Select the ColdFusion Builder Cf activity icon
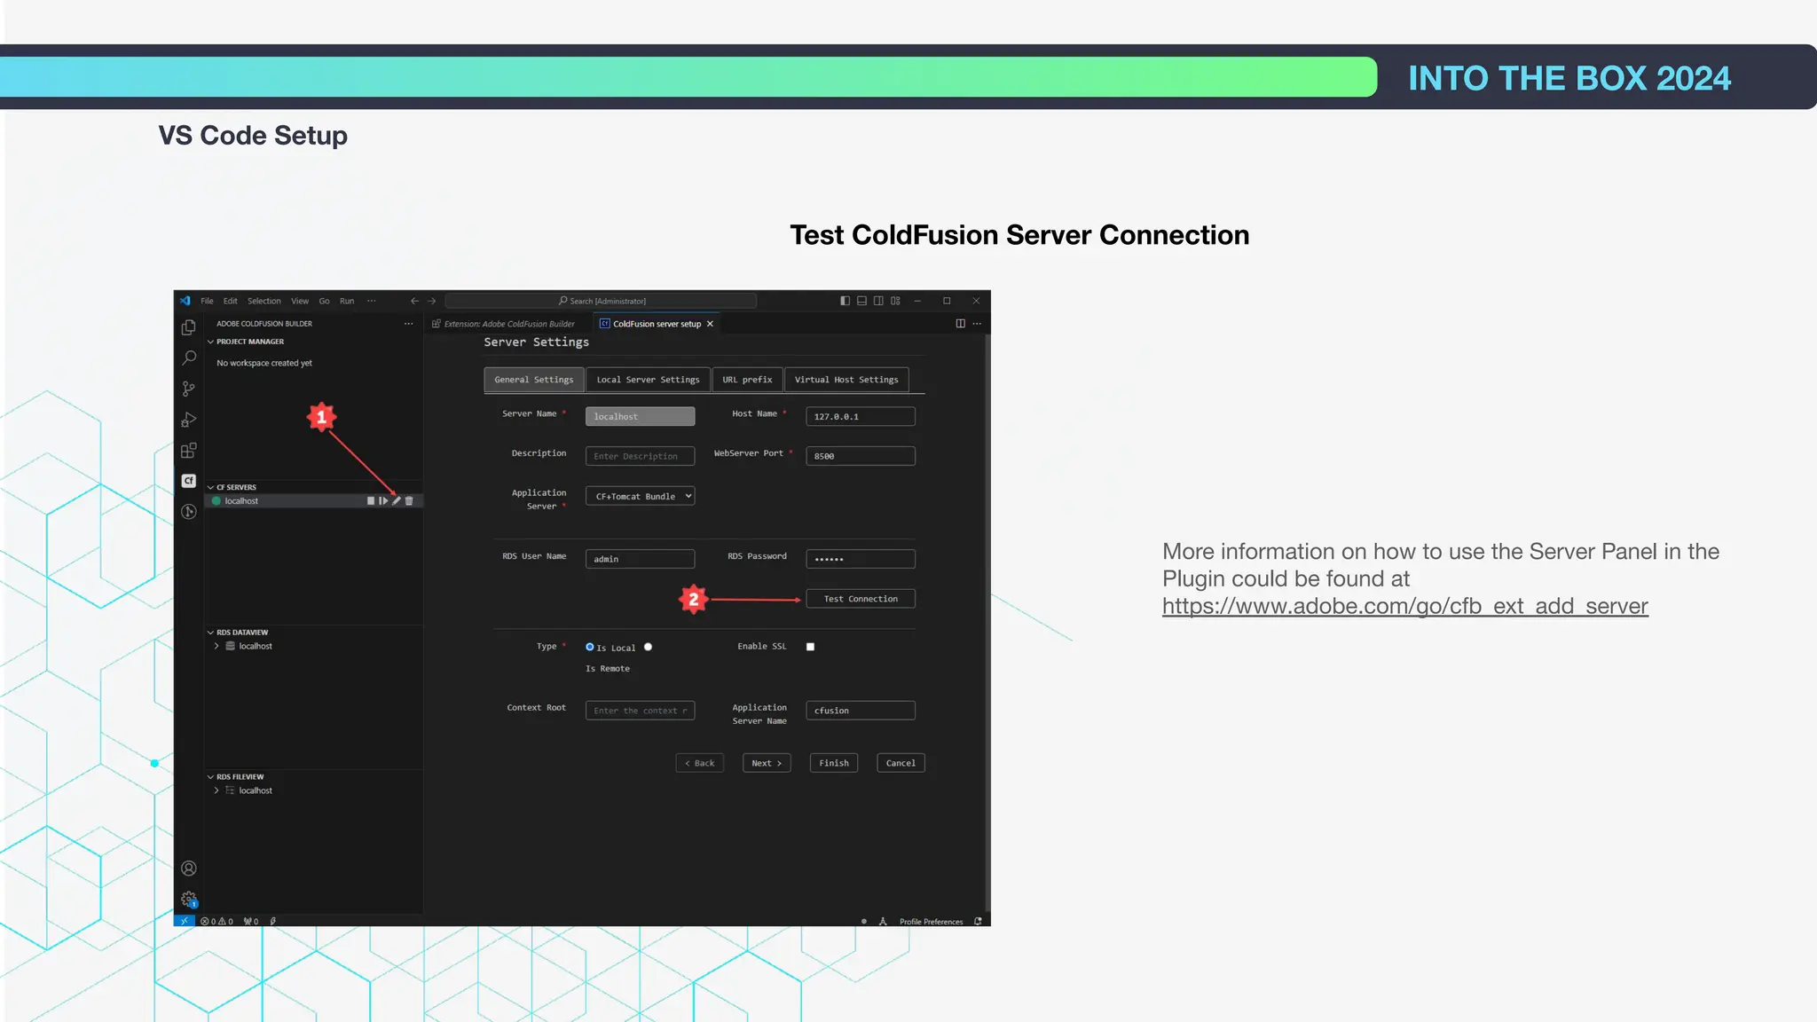This screenshot has height=1022, width=1817. click(188, 481)
